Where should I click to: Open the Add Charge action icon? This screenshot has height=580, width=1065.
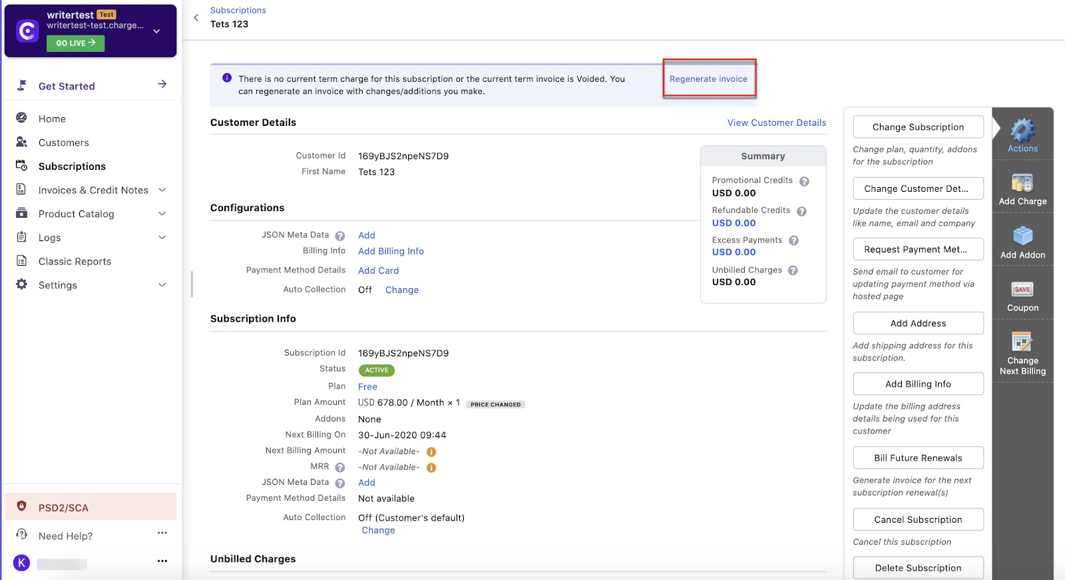pyautogui.click(x=1022, y=182)
